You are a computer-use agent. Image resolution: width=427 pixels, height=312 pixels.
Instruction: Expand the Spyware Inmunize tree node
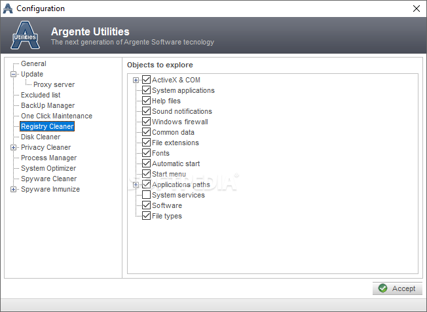pos(13,189)
